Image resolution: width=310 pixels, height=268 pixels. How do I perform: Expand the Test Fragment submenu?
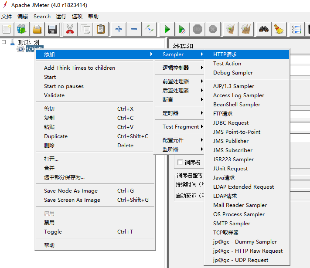click(x=179, y=127)
